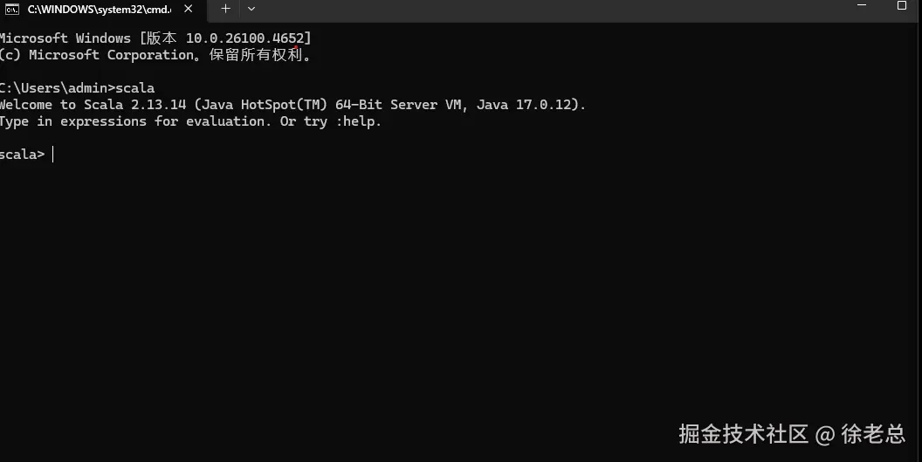The width and height of the screenshot is (922, 462).
Task: Expand the new tab profile dropdown
Action: (251, 9)
